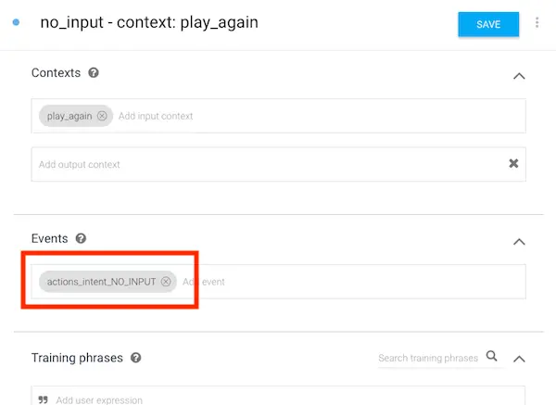This screenshot has width=556, height=405.
Task: Select the play_again context chip
Action: [x=69, y=116]
